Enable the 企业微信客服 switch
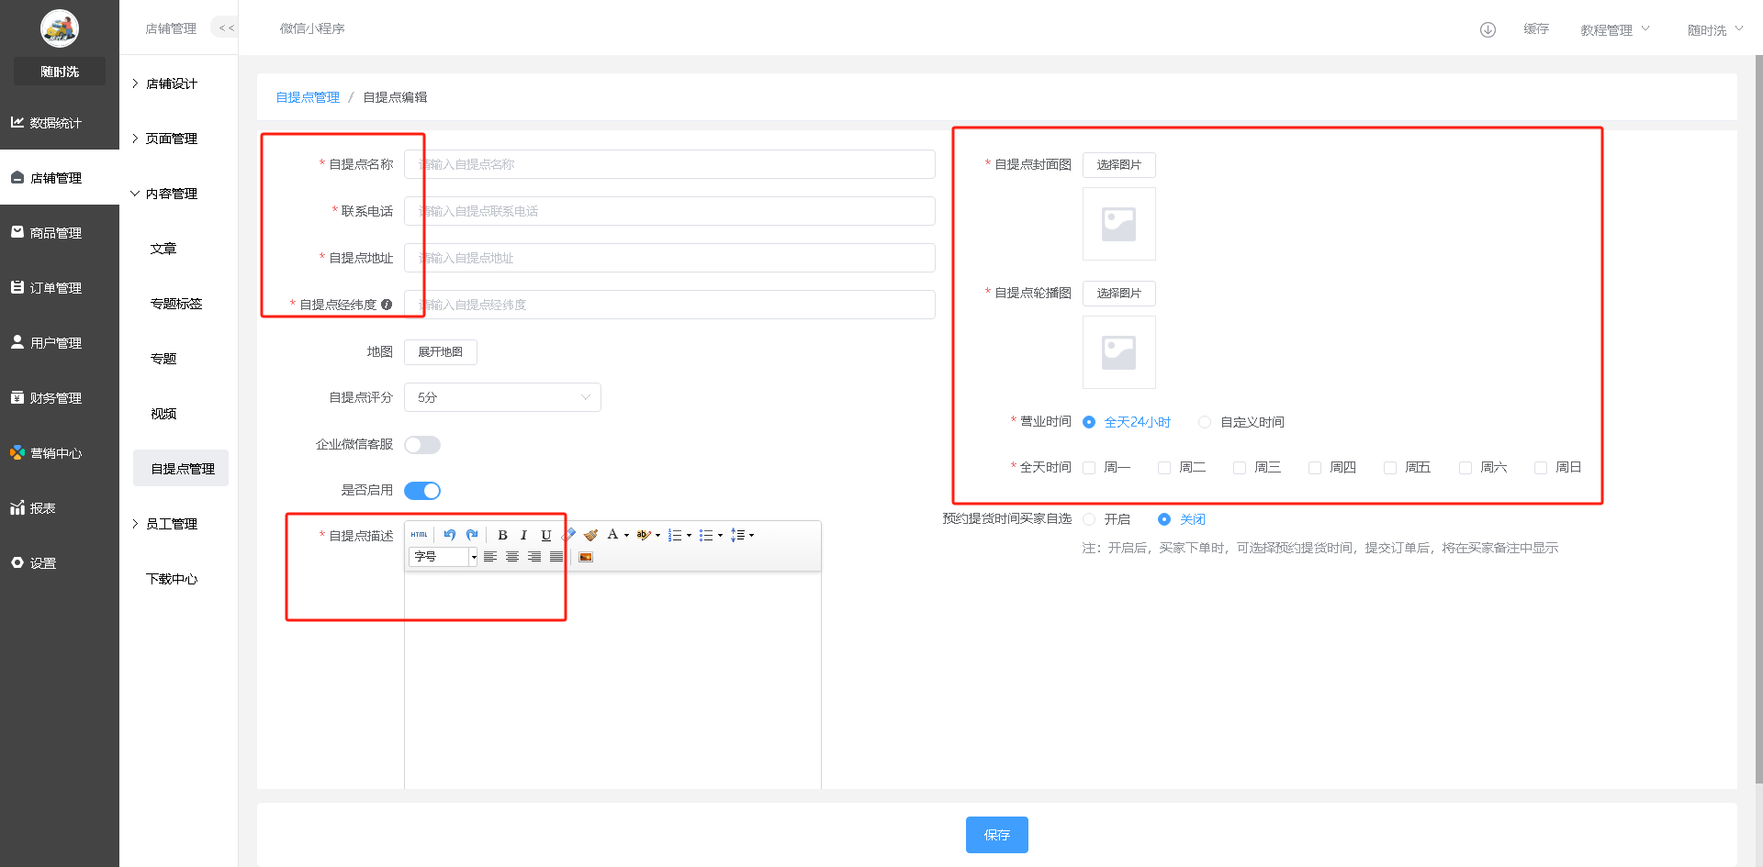 tap(422, 445)
